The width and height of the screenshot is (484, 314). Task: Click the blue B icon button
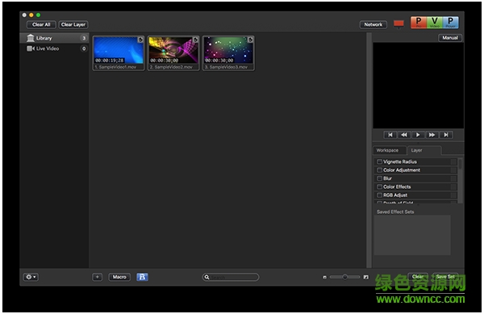tap(142, 277)
